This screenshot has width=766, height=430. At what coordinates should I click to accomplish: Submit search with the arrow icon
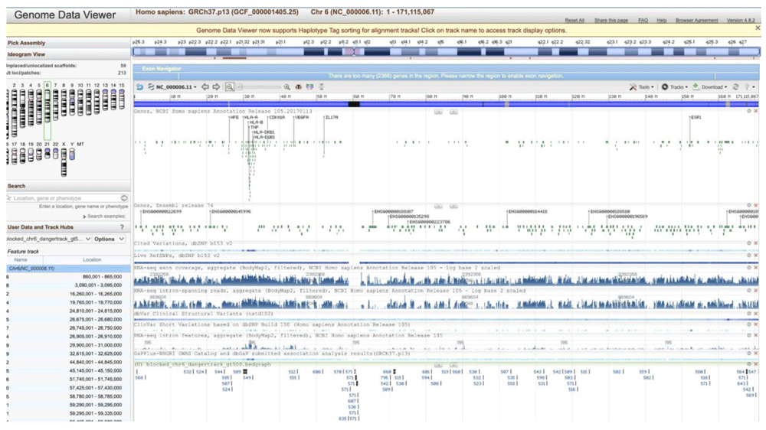click(x=124, y=198)
